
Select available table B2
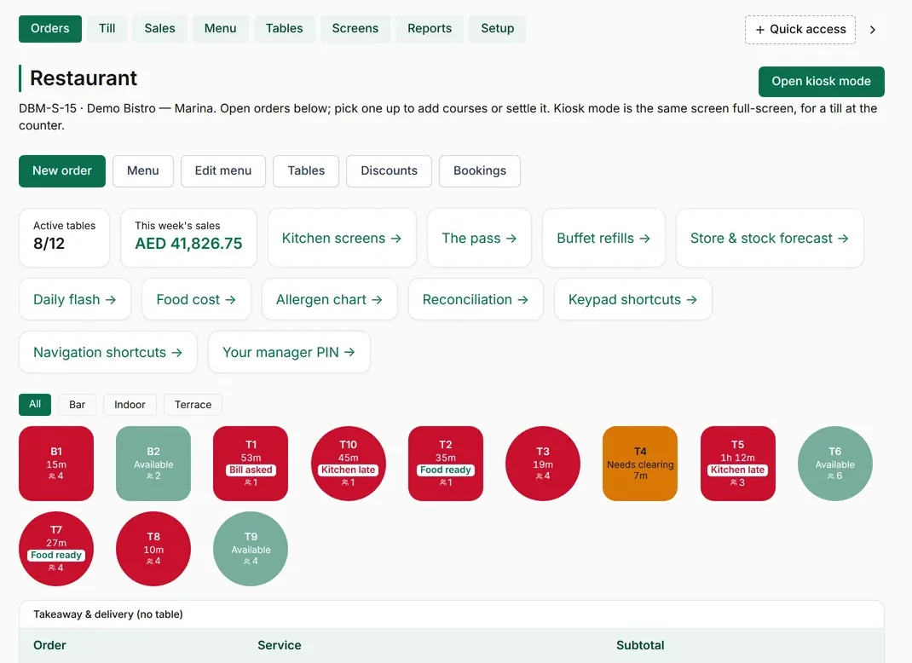coord(153,464)
